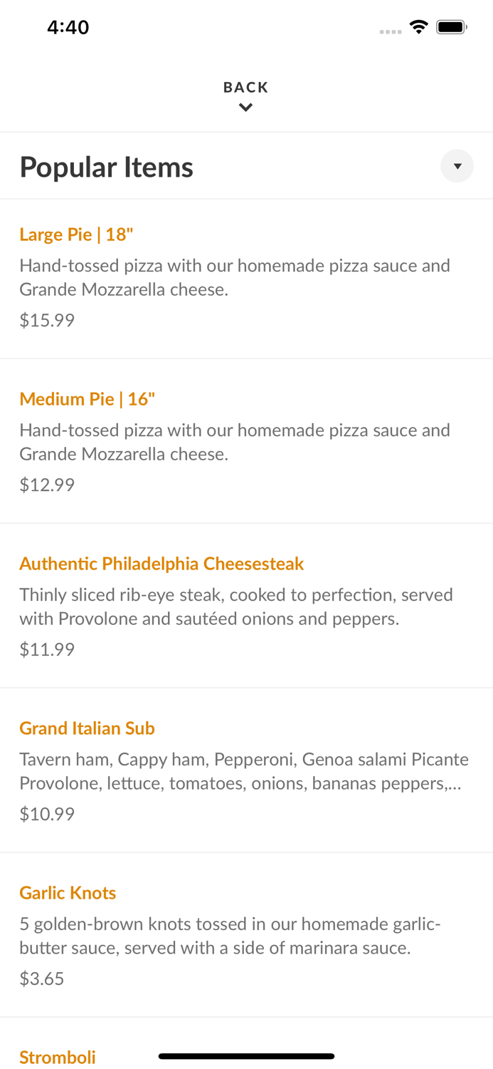The width and height of the screenshot is (493, 1069).
Task: Expand the BACK navigation chevron
Action: (x=246, y=107)
